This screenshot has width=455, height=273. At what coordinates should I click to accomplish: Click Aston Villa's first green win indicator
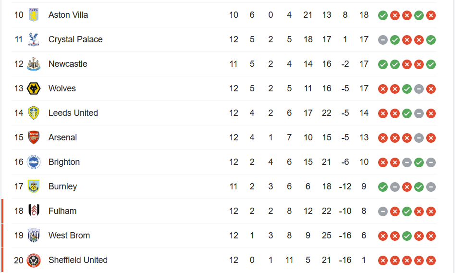pos(383,15)
